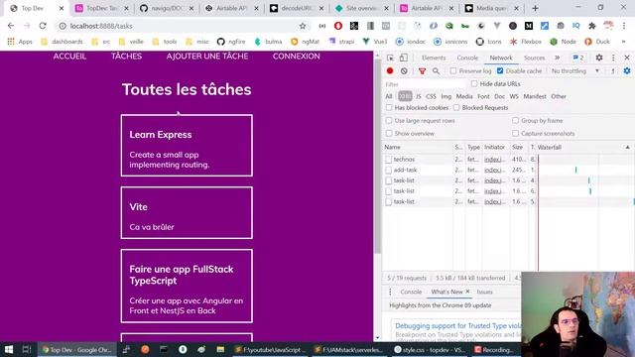Check Hide data URLs
This screenshot has width=635, height=357.
(474, 83)
